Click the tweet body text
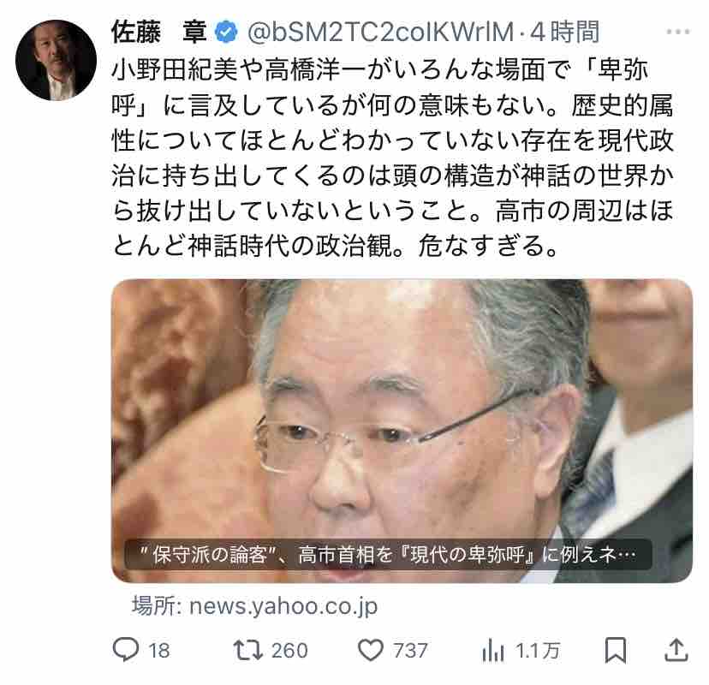Viewport: 709px width, 685px height. coord(392,158)
